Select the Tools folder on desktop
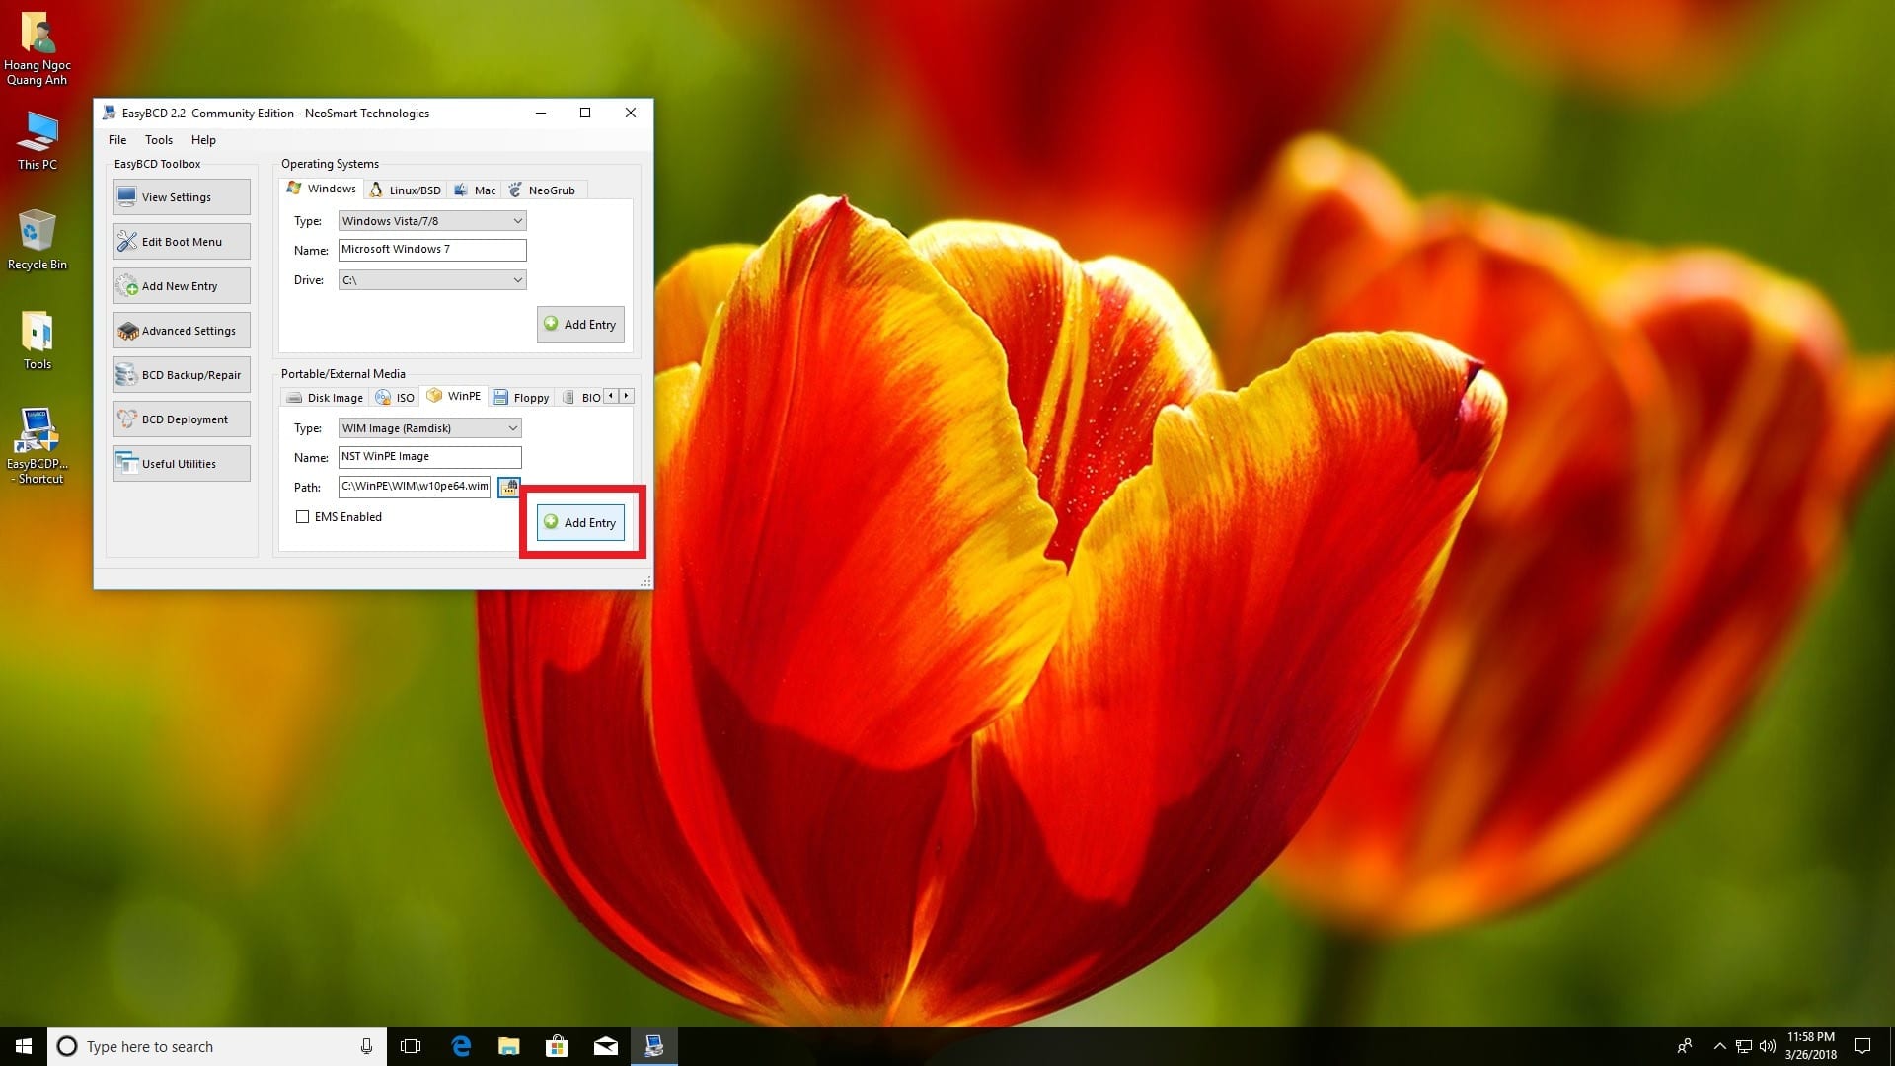The height and width of the screenshot is (1066, 1895). coord(38,341)
